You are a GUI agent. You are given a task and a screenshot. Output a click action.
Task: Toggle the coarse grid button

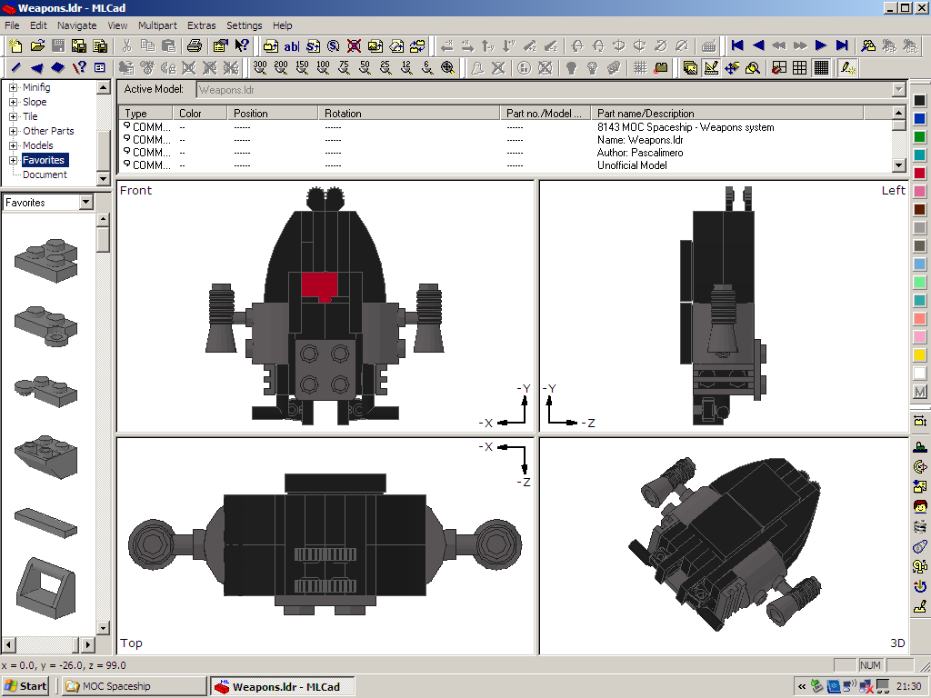coord(778,67)
